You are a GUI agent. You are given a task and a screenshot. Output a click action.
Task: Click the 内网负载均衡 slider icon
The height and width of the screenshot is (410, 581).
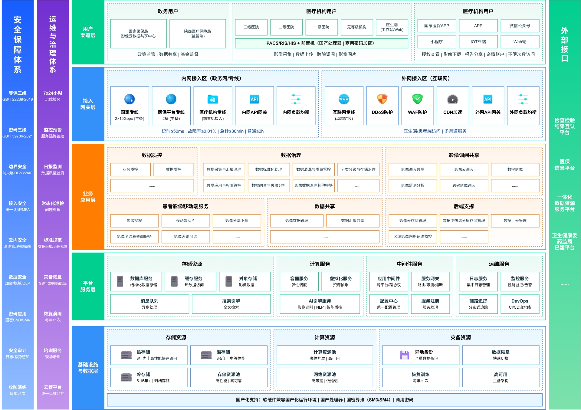[296, 99]
